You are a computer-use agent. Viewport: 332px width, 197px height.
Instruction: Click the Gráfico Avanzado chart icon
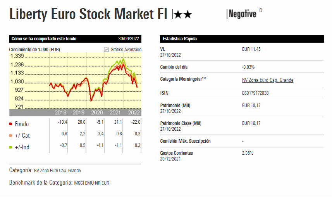click(x=106, y=50)
